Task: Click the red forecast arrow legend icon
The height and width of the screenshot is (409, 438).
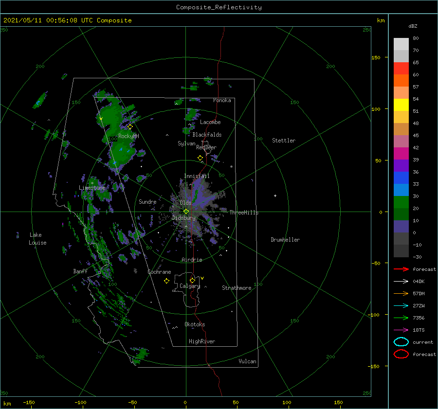Action: pos(401,269)
